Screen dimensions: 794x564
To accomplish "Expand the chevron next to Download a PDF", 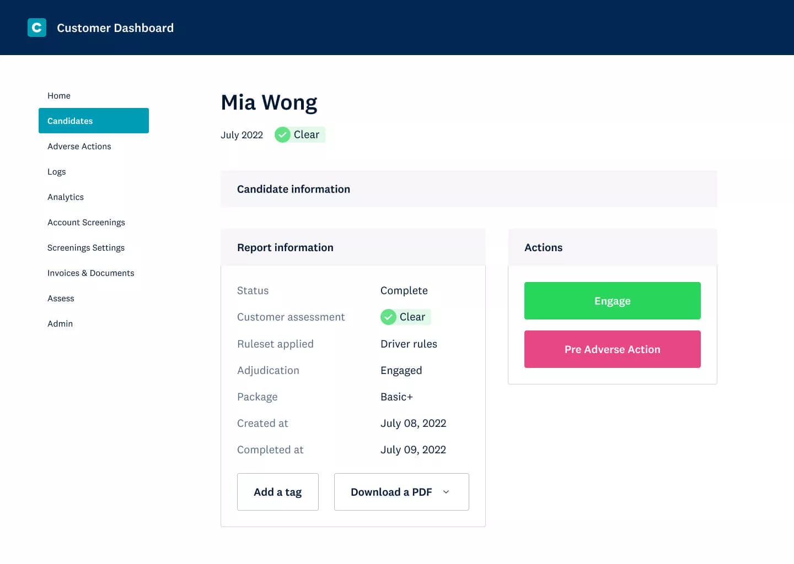I will tap(446, 492).
